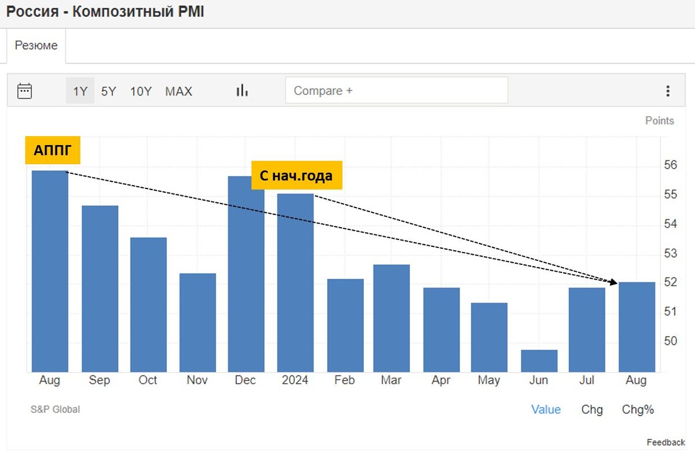The height and width of the screenshot is (455, 695).
Task: Show the MAX historical range
Action: 178,91
